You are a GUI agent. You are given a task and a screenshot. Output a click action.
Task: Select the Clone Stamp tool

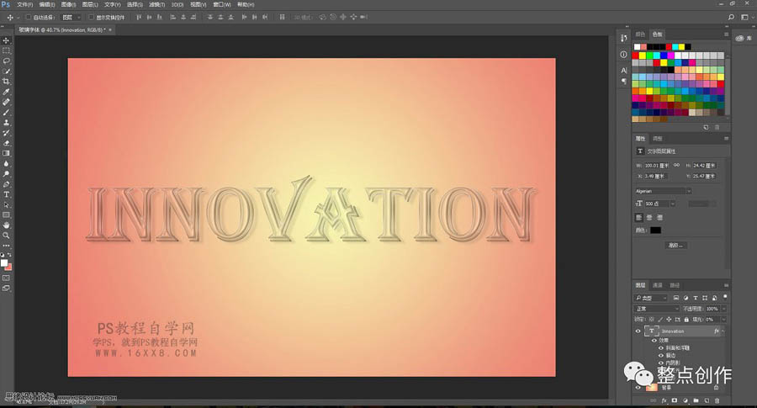[6, 123]
